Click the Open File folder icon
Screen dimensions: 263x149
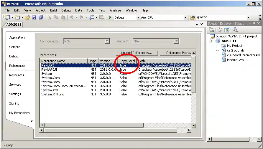pyautogui.click(x=27, y=18)
